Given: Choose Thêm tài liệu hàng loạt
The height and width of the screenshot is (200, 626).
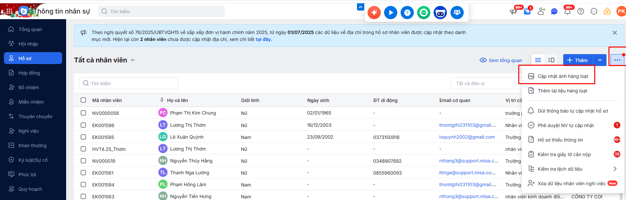Looking at the screenshot, I should click(562, 91).
